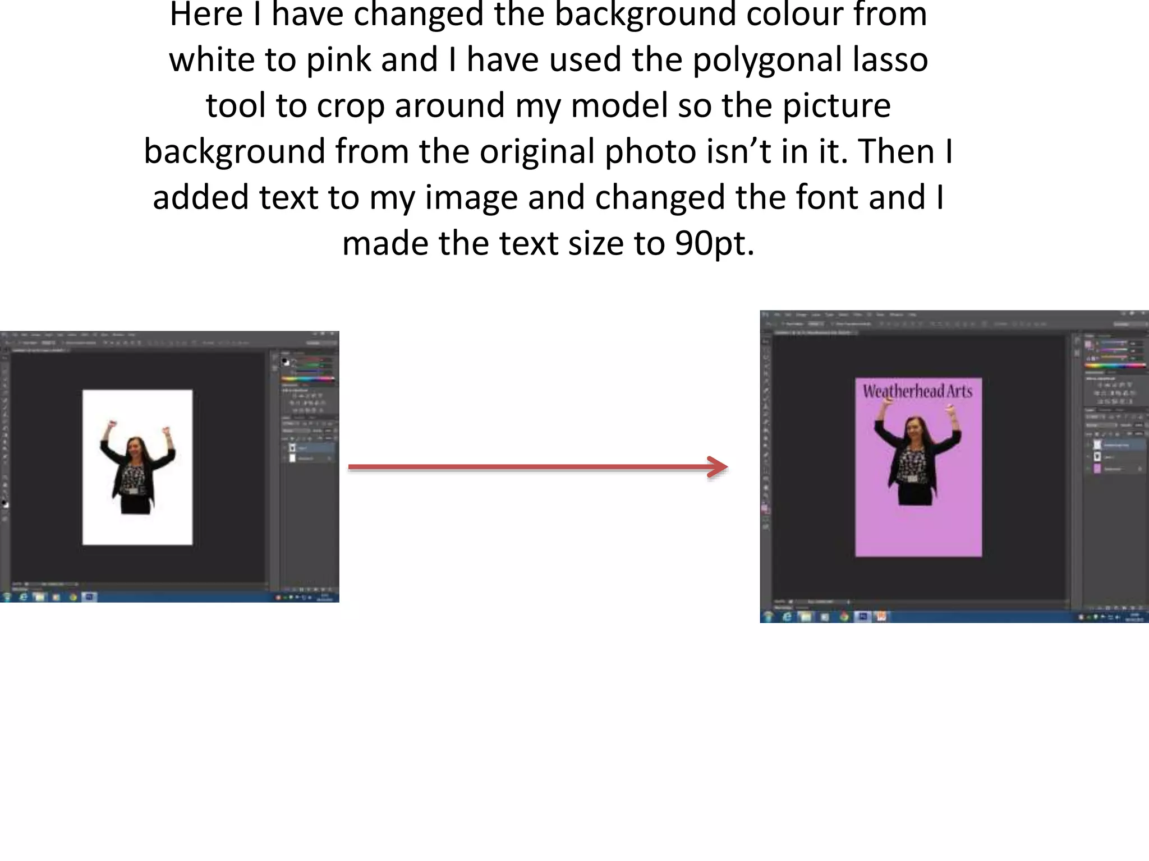Screen dimensions: 1149x861
Task: Click the pink swatch in the right screenshot's Color panel
Action: (x=1088, y=344)
